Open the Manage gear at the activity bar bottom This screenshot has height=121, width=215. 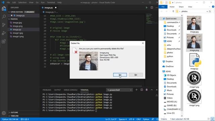click(4, 113)
